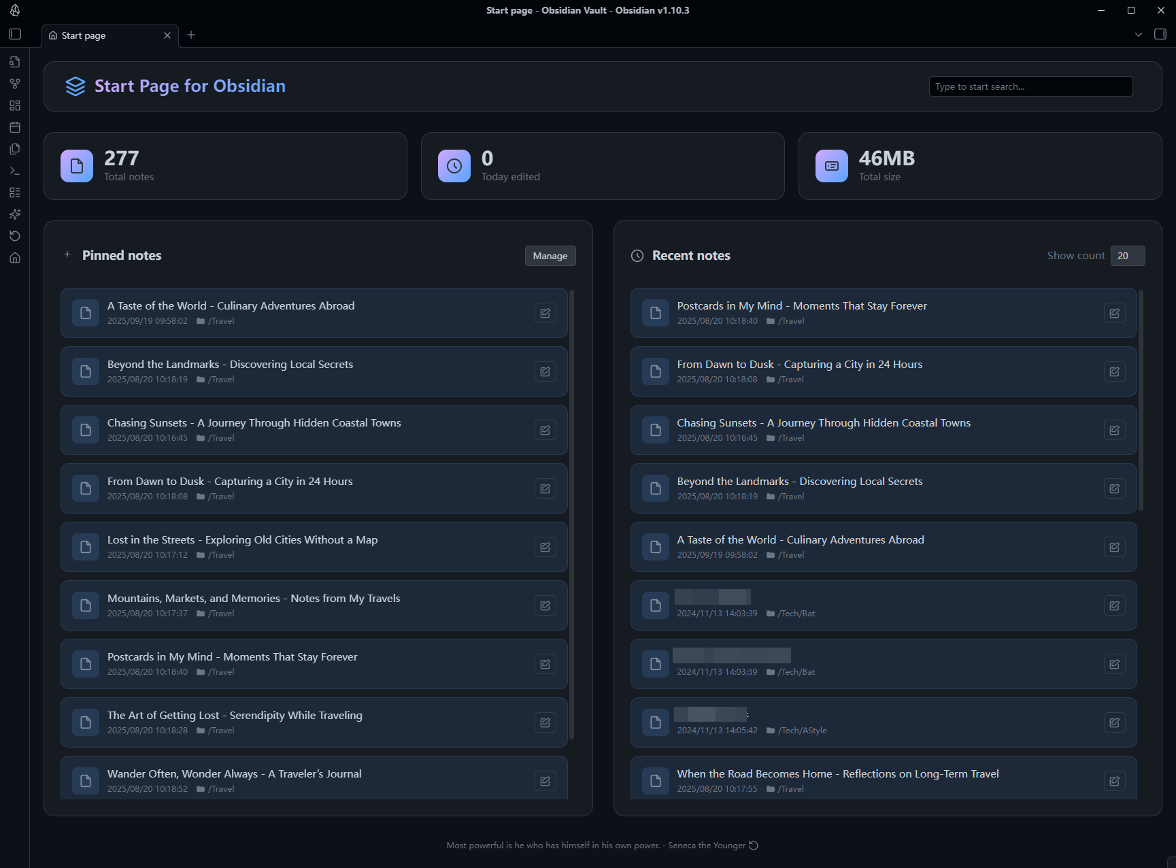Edit recent 'Postcards in My Mind' note

tap(1114, 313)
